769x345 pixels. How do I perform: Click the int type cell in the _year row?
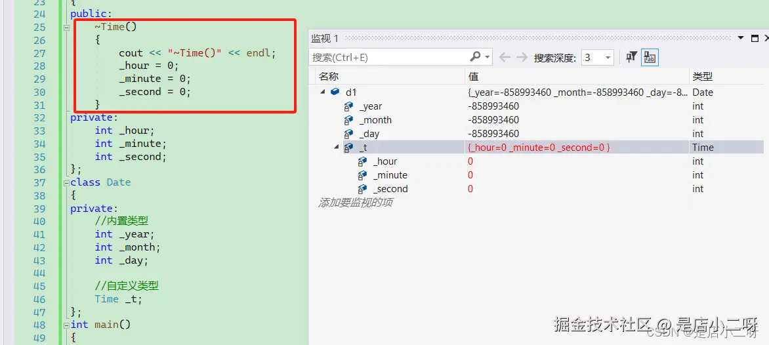click(x=698, y=106)
